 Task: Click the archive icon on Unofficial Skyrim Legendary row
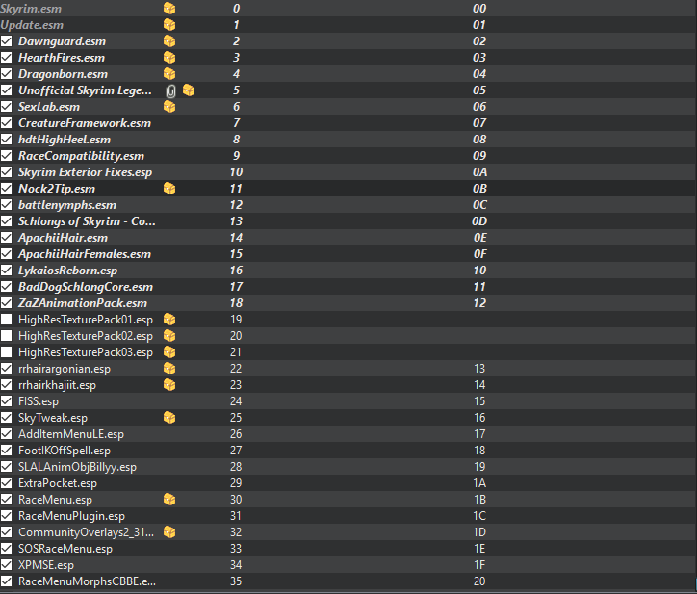pos(189,90)
